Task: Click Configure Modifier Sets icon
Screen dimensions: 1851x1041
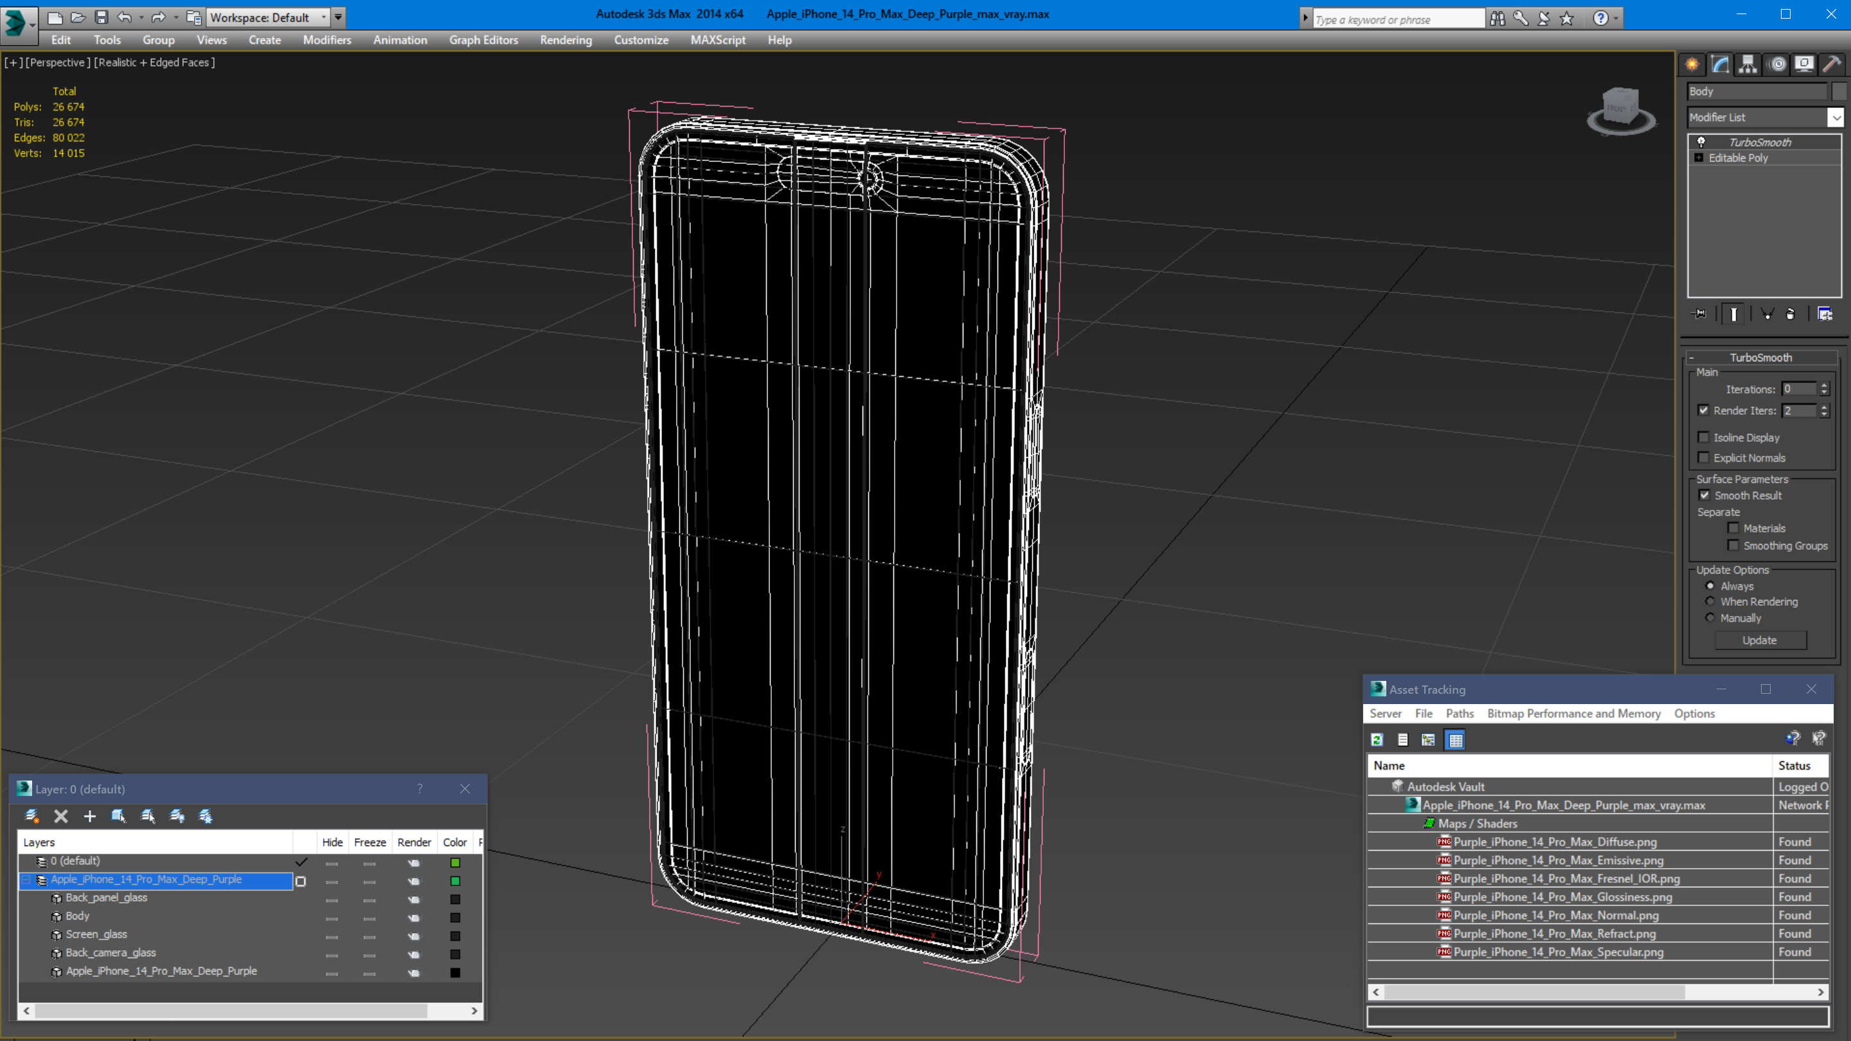Action: click(x=1825, y=314)
